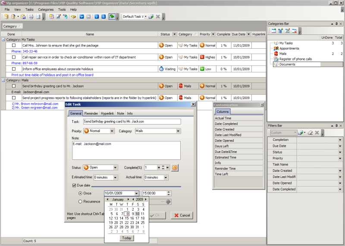Open the Categories menu
This screenshot has width=345, height=246.
46,9
